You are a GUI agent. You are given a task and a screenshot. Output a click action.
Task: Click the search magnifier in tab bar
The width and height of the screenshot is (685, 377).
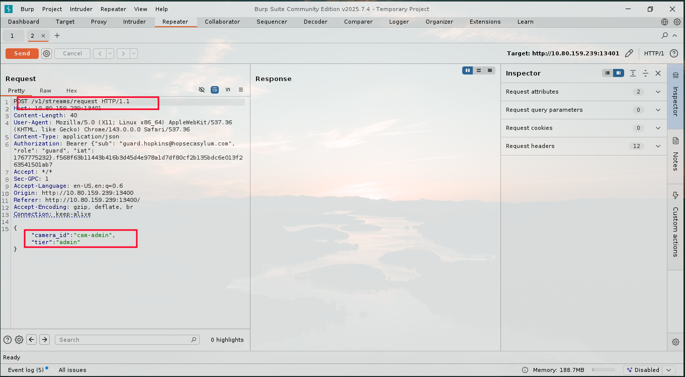[665, 36]
